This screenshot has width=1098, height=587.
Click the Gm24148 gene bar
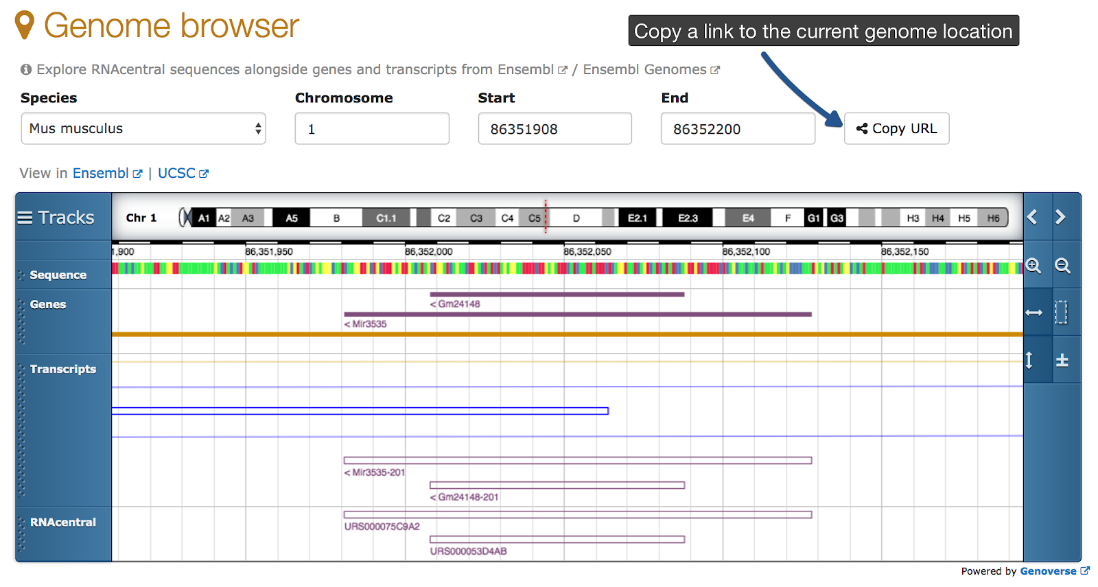click(557, 295)
